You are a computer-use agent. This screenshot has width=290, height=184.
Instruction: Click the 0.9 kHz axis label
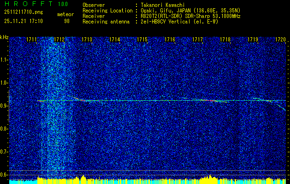coord(4,106)
